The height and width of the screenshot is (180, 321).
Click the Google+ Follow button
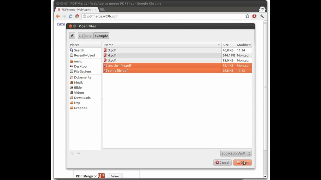(115, 176)
